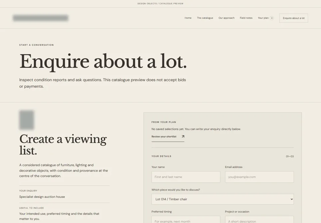Open the Our approach page
This screenshot has width=321, height=223.
pos(226,18)
